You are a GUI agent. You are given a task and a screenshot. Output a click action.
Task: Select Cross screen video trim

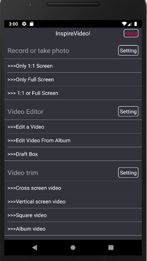pyautogui.click(x=73, y=188)
